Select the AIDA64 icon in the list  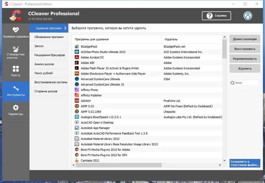pos(77,101)
